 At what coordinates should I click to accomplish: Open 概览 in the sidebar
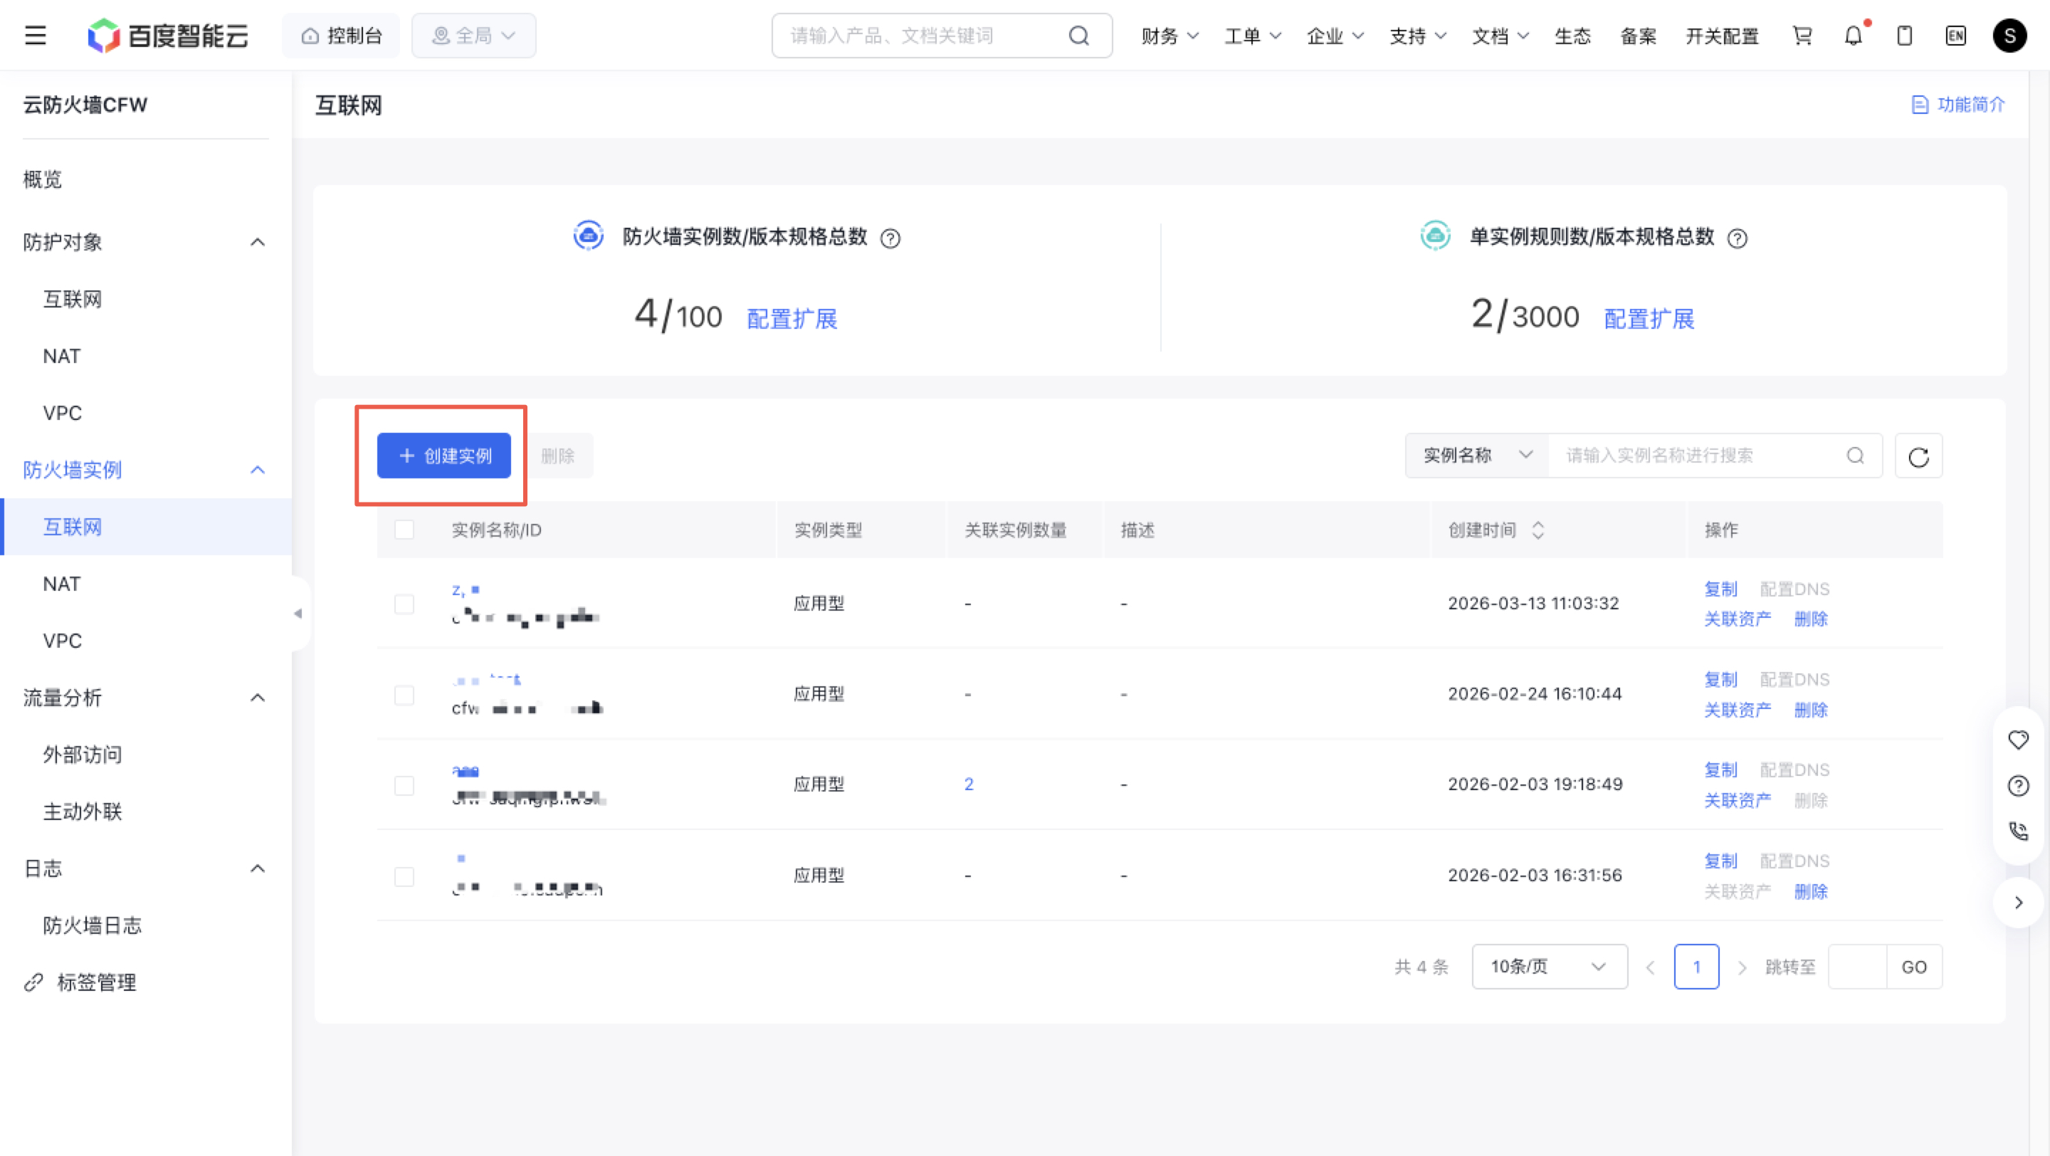click(x=42, y=179)
